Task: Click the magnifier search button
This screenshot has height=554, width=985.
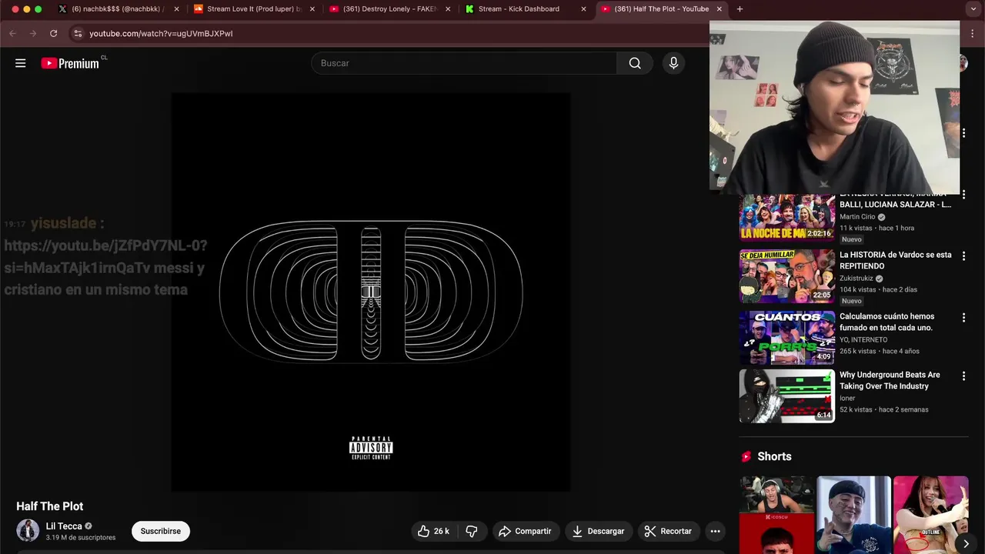Action: pyautogui.click(x=635, y=63)
